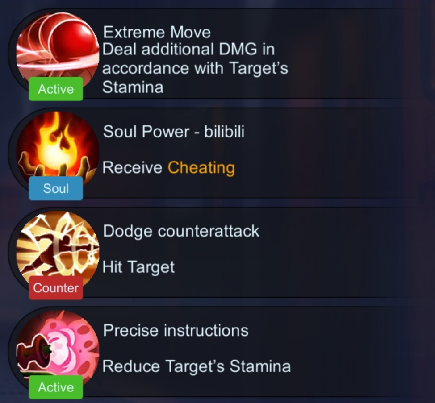The width and height of the screenshot is (435, 403).
Task: Click the word Receive in Soul Power row
Action: pyautogui.click(x=132, y=168)
